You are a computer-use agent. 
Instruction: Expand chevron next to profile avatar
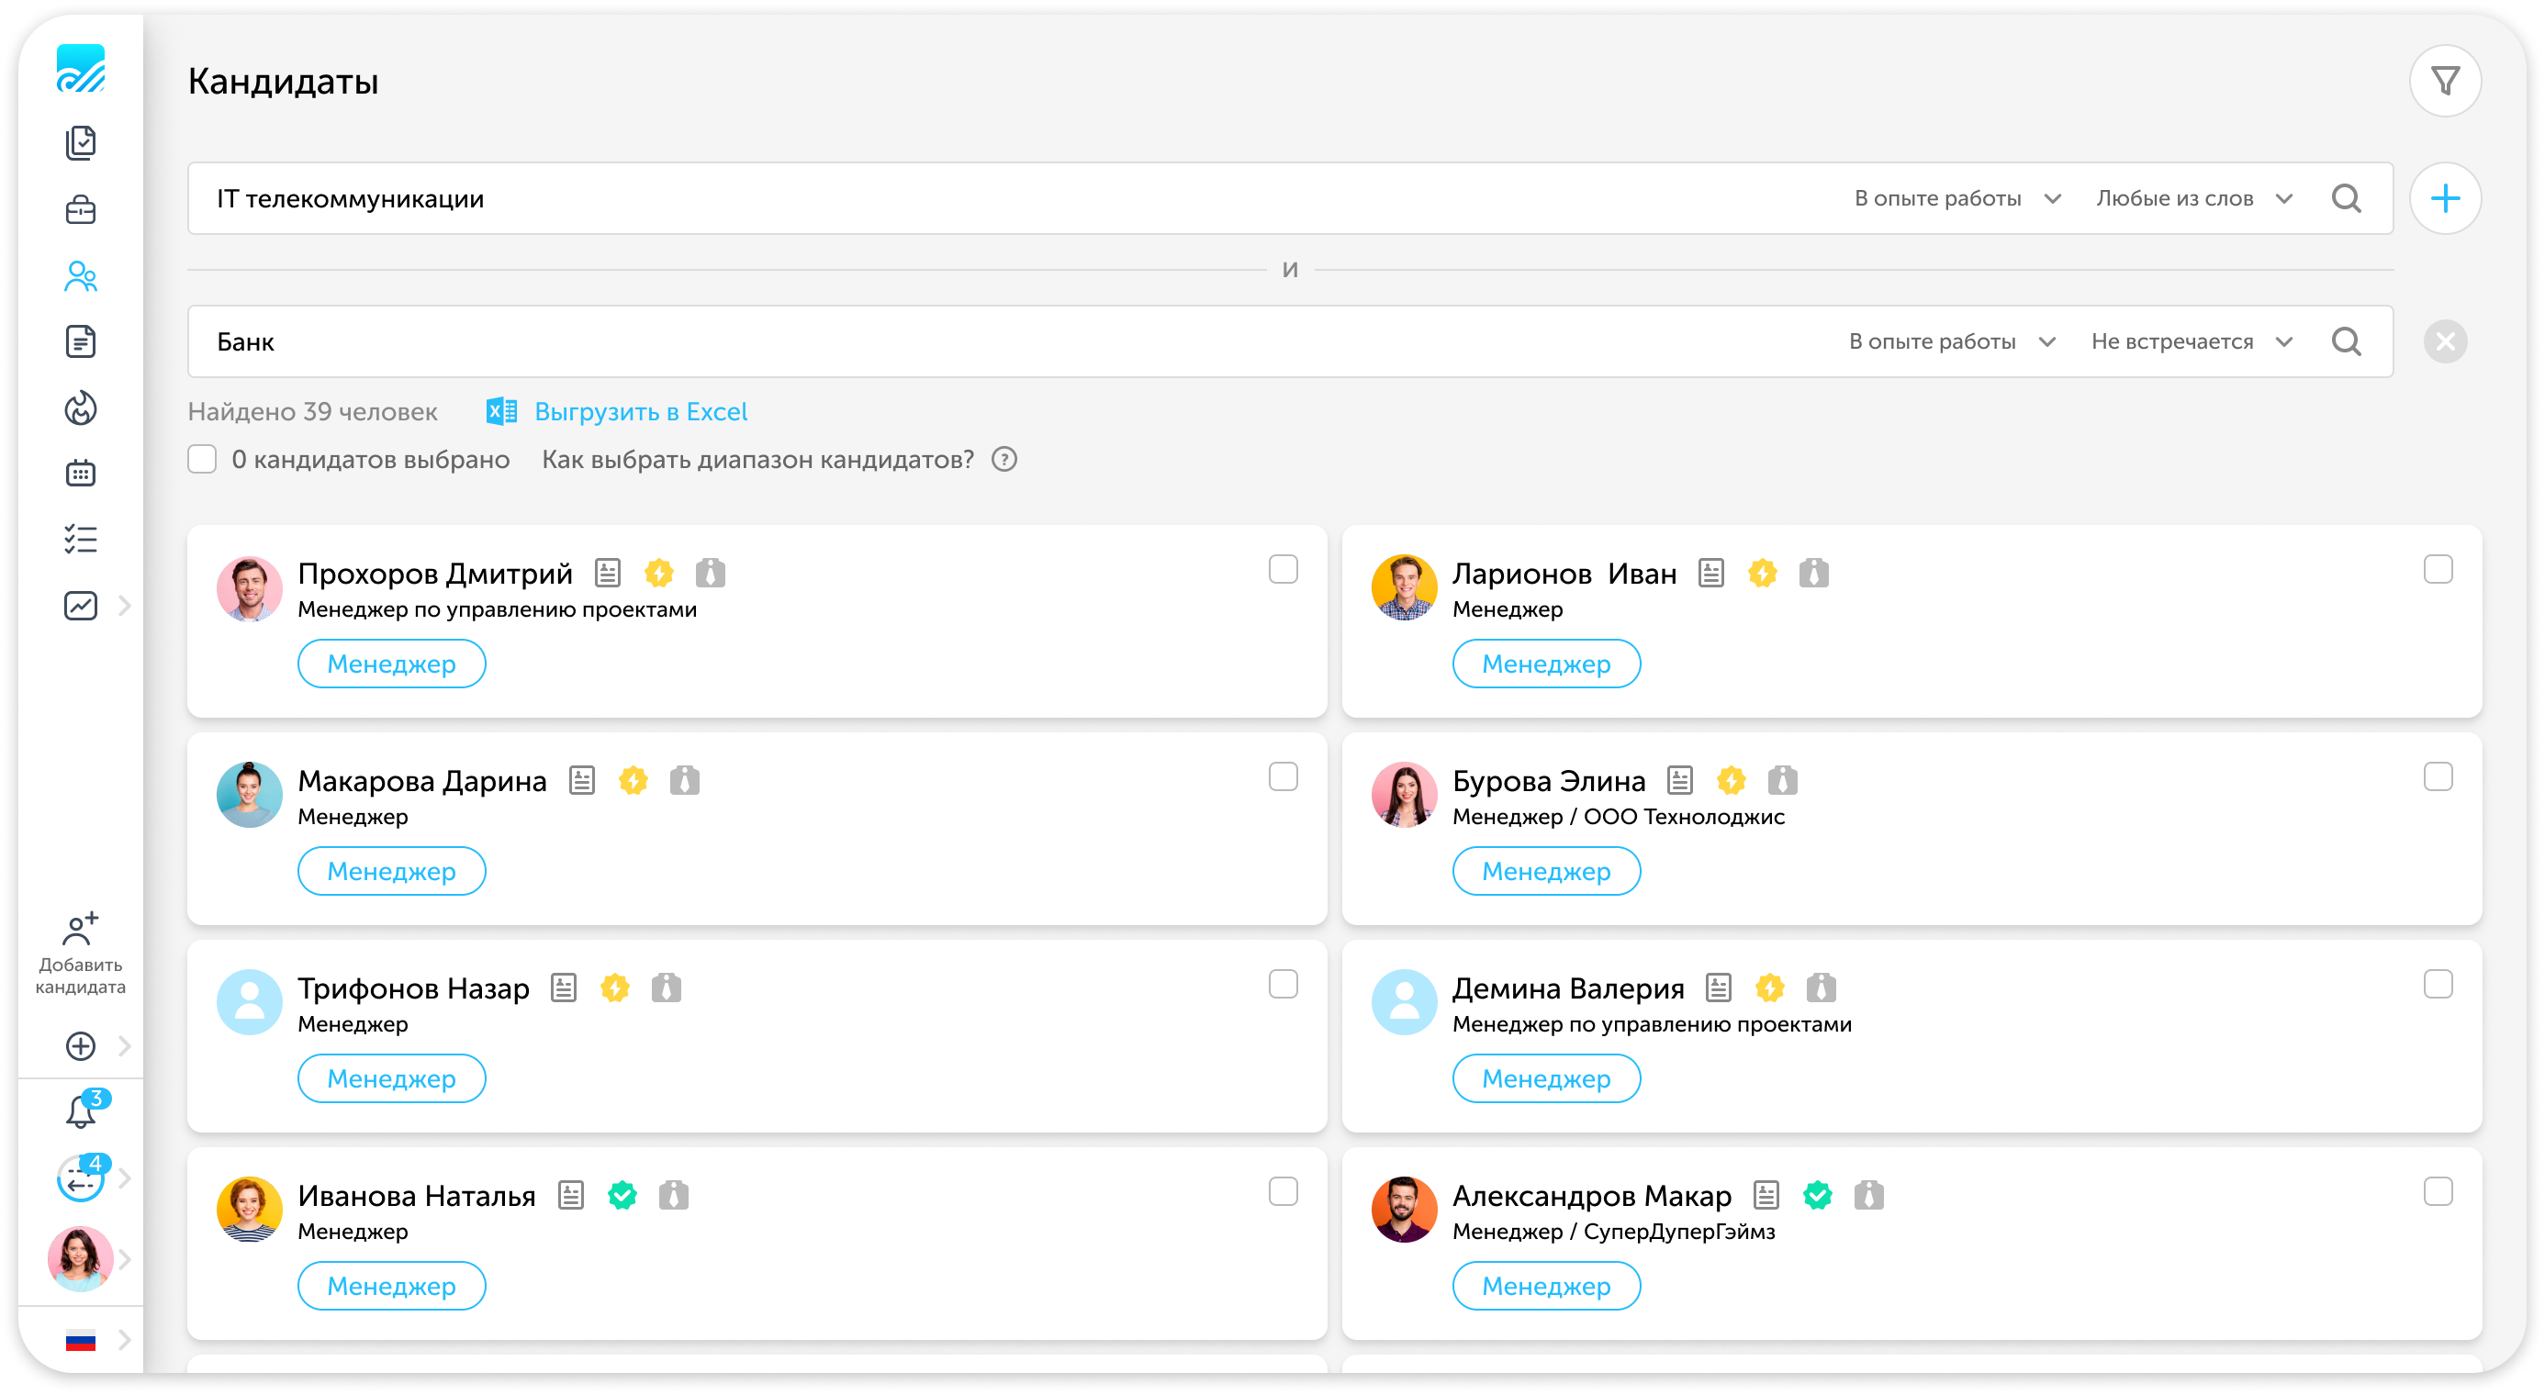pyautogui.click(x=126, y=1259)
